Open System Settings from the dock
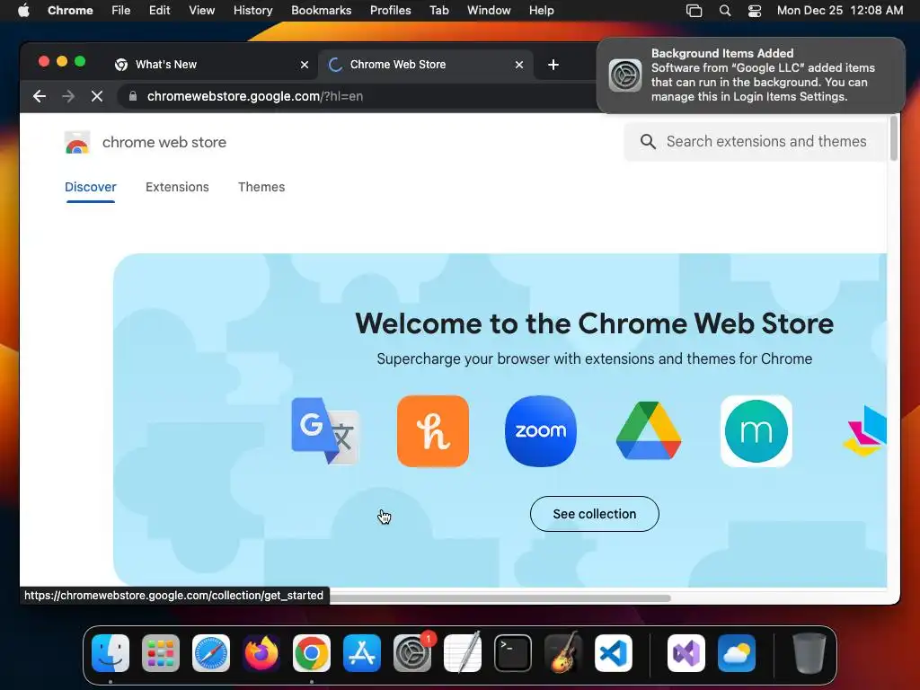This screenshot has height=690, width=920. pos(411,653)
